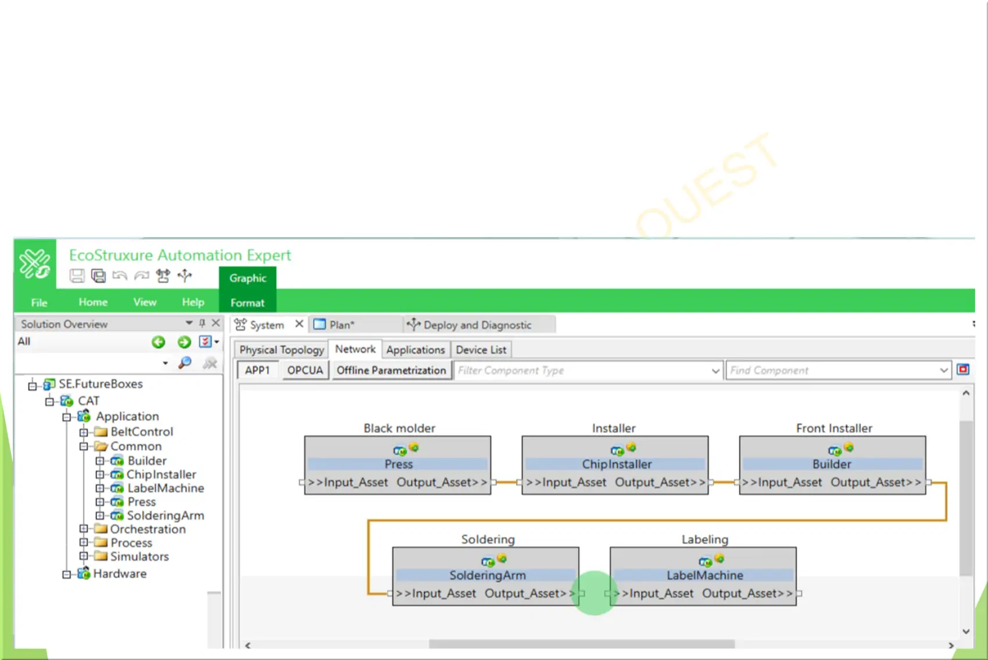This screenshot has width=988, height=660.
Task: Click the magnifier search icon
Action: tap(185, 363)
